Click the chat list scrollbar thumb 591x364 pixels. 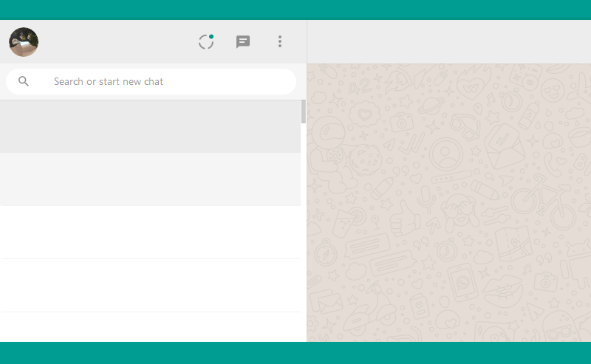[x=303, y=112]
